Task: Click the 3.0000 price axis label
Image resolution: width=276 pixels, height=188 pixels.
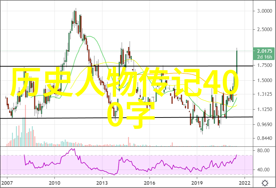Action: [264, 11]
